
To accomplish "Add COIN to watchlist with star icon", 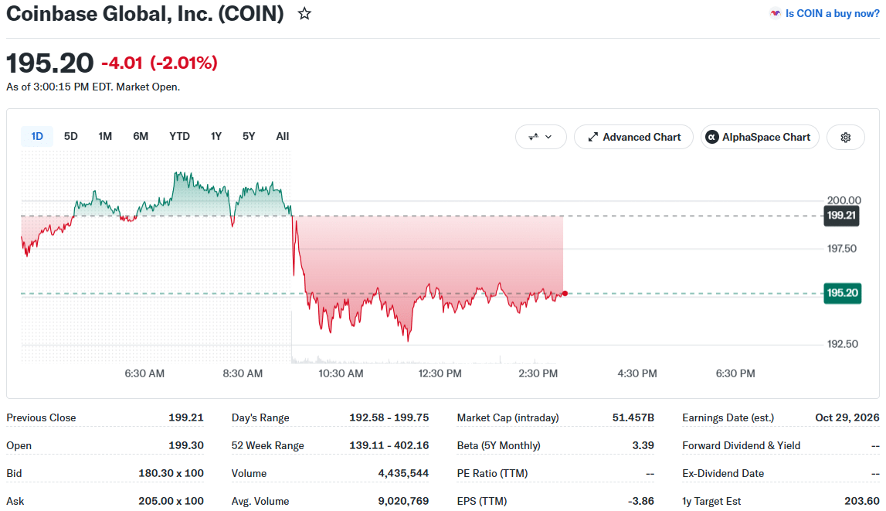I will pos(304,14).
